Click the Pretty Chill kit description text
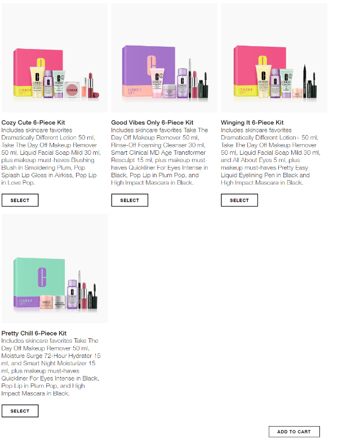 51,367
